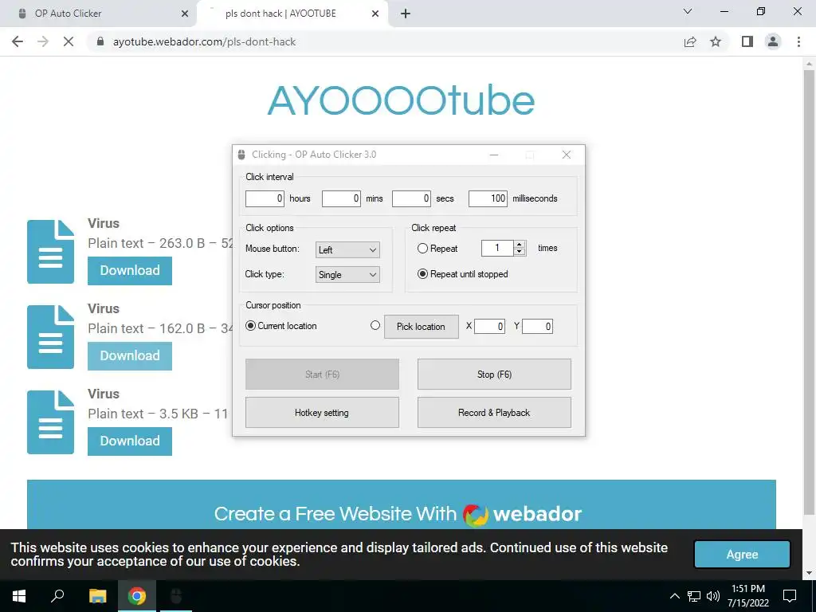
Task: Increase repeat count with up arrow
Action: click(520, 245)
